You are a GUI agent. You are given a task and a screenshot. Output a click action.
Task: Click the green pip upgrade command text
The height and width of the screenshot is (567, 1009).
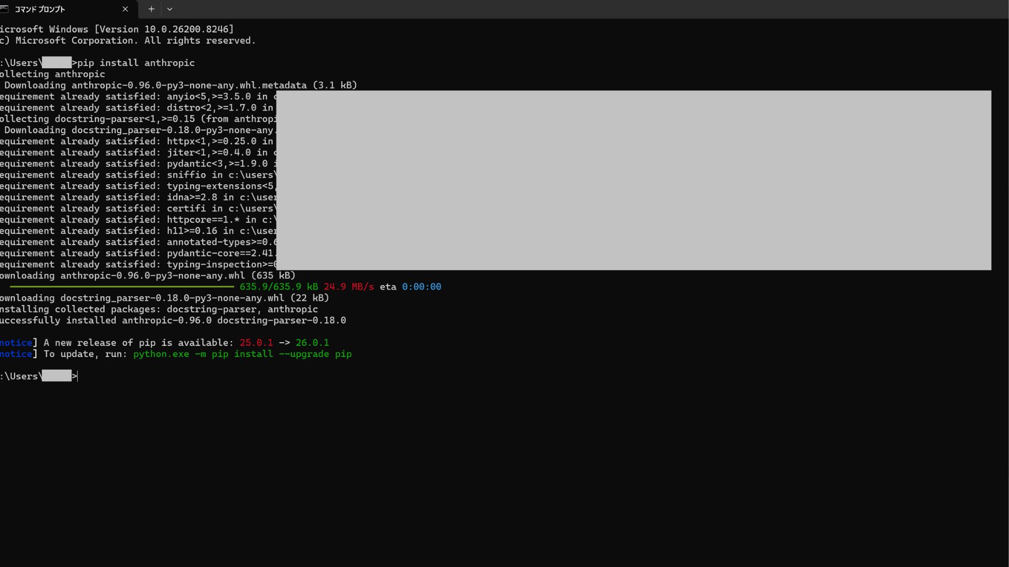pos(243,354)
